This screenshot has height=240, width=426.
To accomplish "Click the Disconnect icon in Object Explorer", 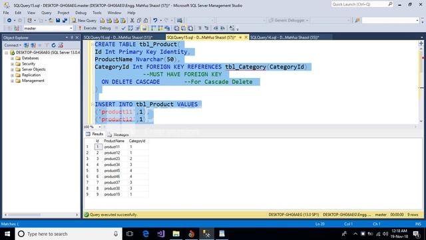I will pos(33,45).
